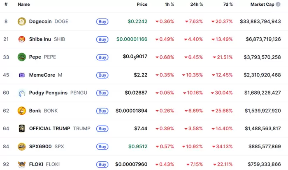
Task: Sort by the # rank column header
Action: point(6,5)
